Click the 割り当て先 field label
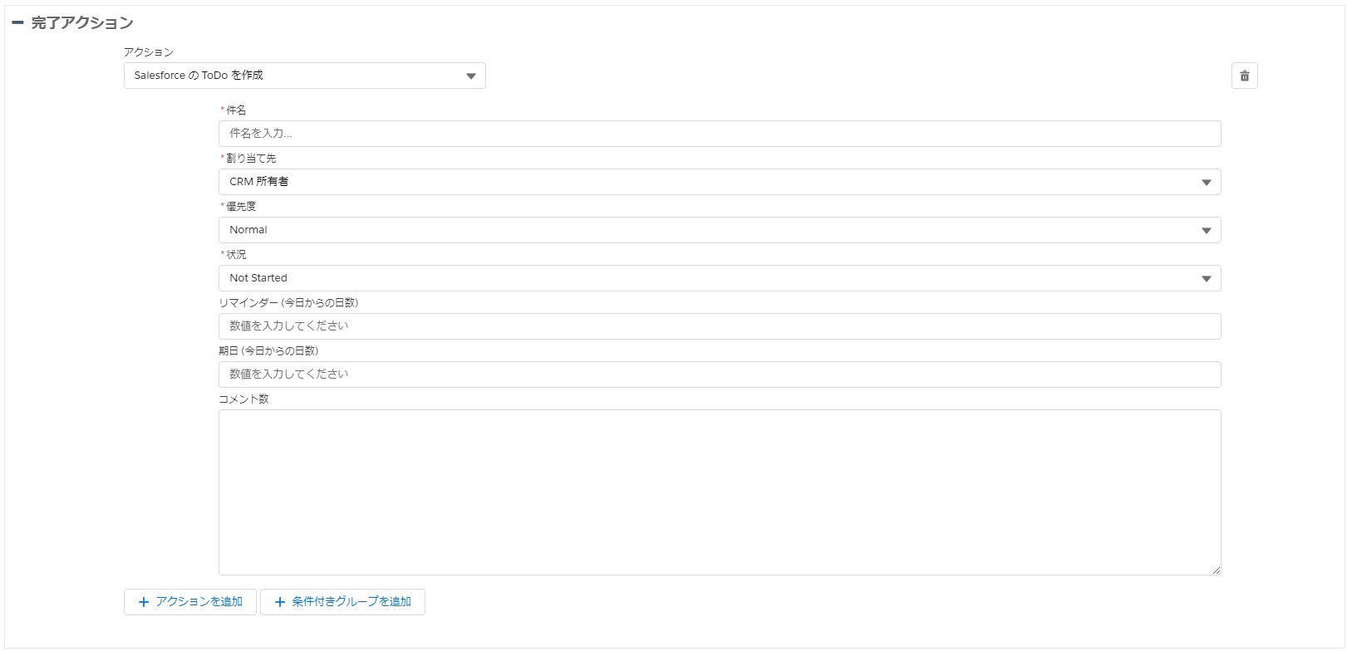Image resolution: width=1347 pixels, height=651 pixels. coord(251,158)
